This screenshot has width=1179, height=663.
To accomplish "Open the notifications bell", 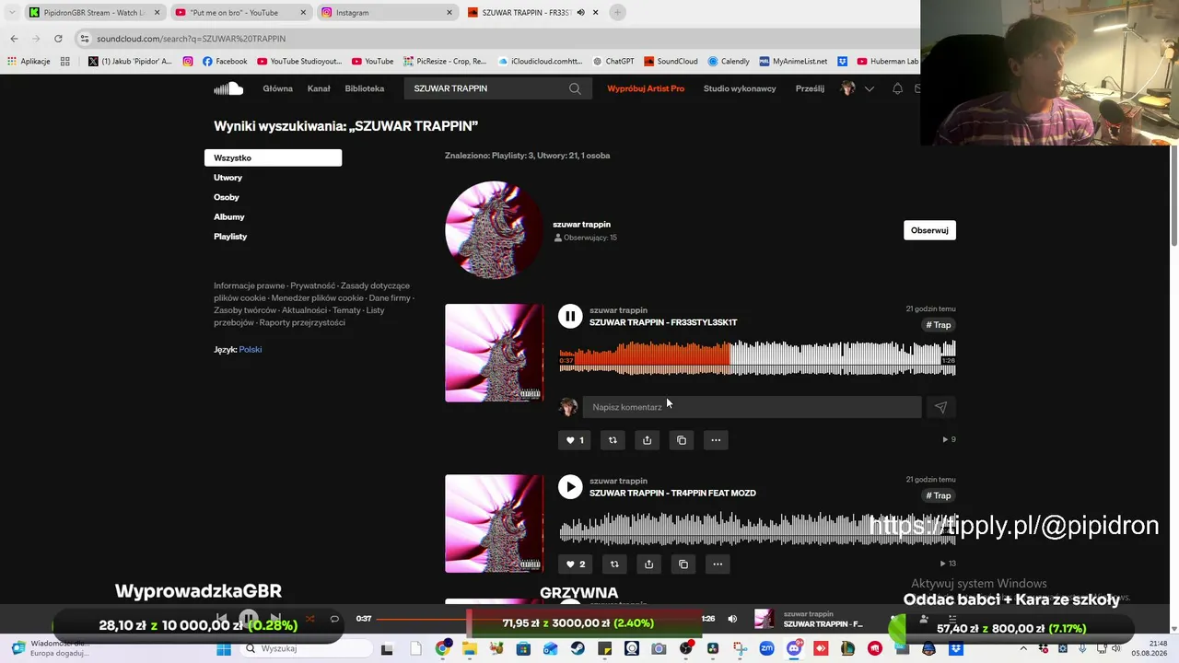I will coord(897,88).
